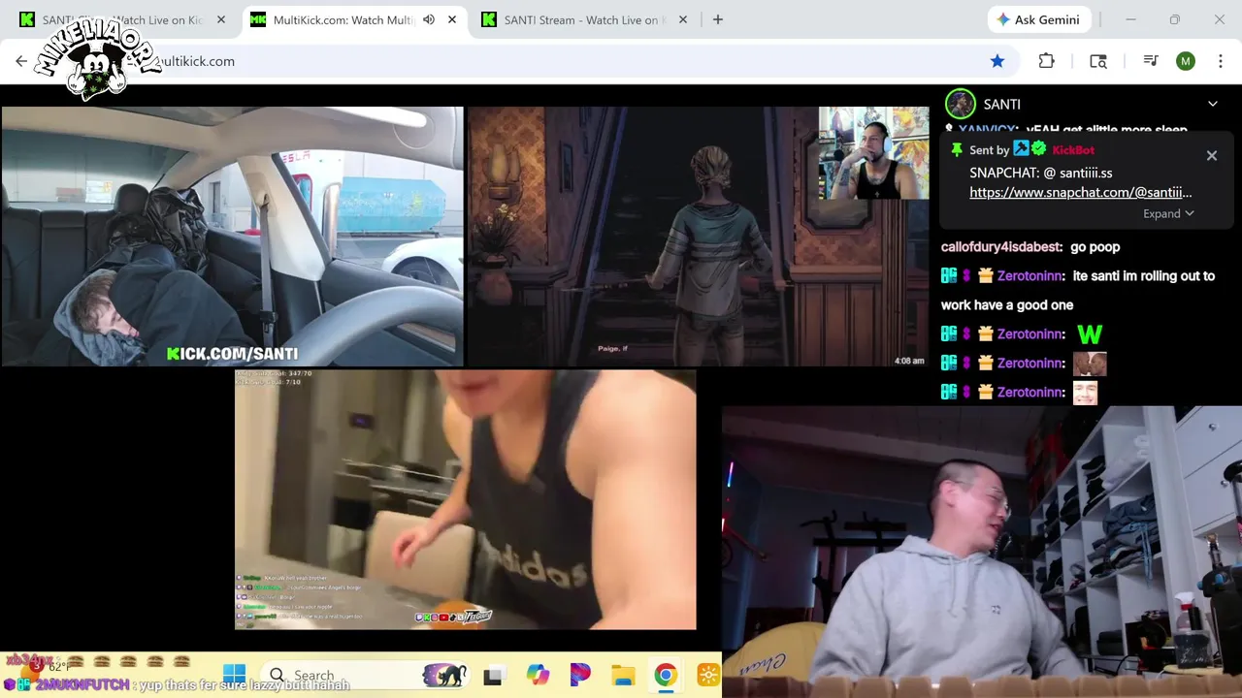Switch to Chrome on the taskbar

pyautogui.click(x=666, y=675)
